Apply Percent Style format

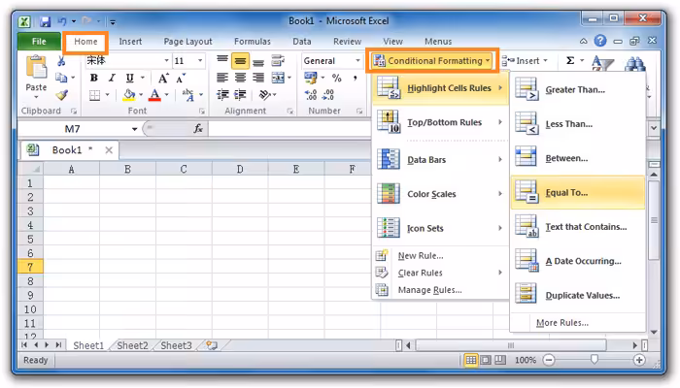pyautogui.click(x=336, y=78)
